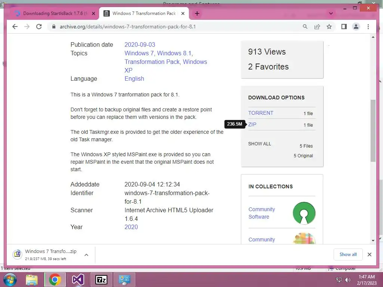Click the Chrome taskbar icon
The height and width of the screenshot is (287, 383).
pyautogui.click(x=55, y=280)
